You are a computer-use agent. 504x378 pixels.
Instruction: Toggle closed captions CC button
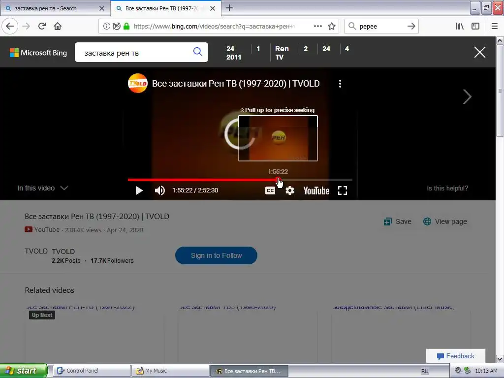270,190
